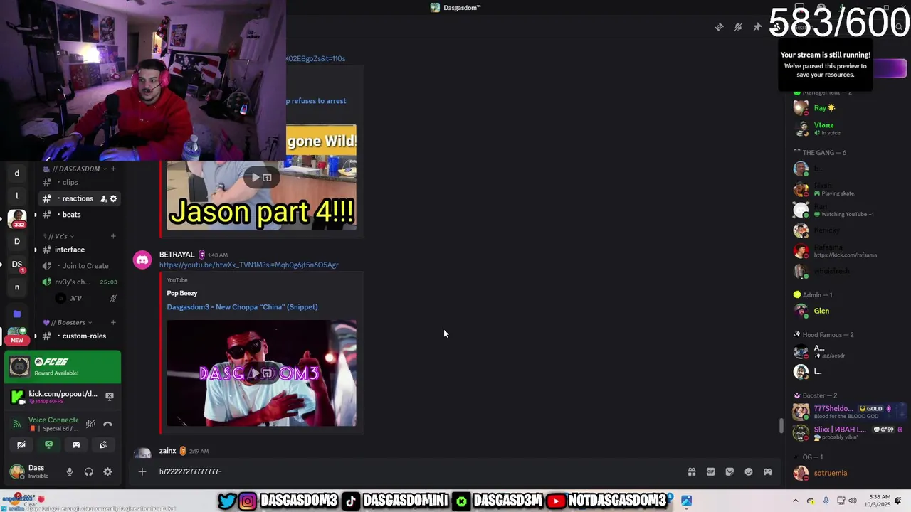Open the sticker picker
The width and height of the screenshot is (911, 512).
point(730,471)
